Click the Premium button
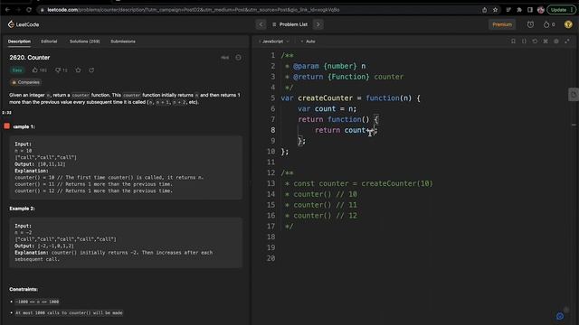 point(502,24)
